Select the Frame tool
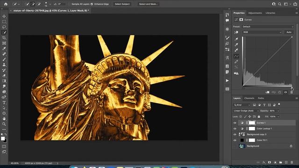The height and width of the screenshot is (168, 299). [x=4, y=43]
